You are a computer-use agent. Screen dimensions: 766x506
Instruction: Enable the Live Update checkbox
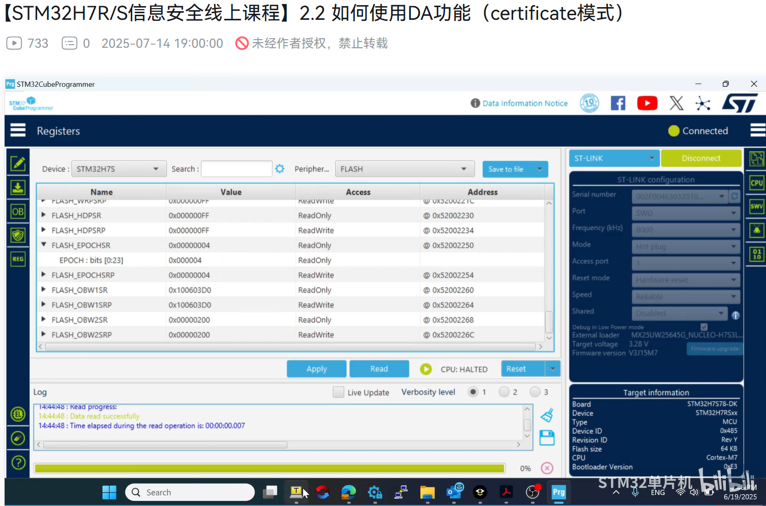tap(338, 392)
